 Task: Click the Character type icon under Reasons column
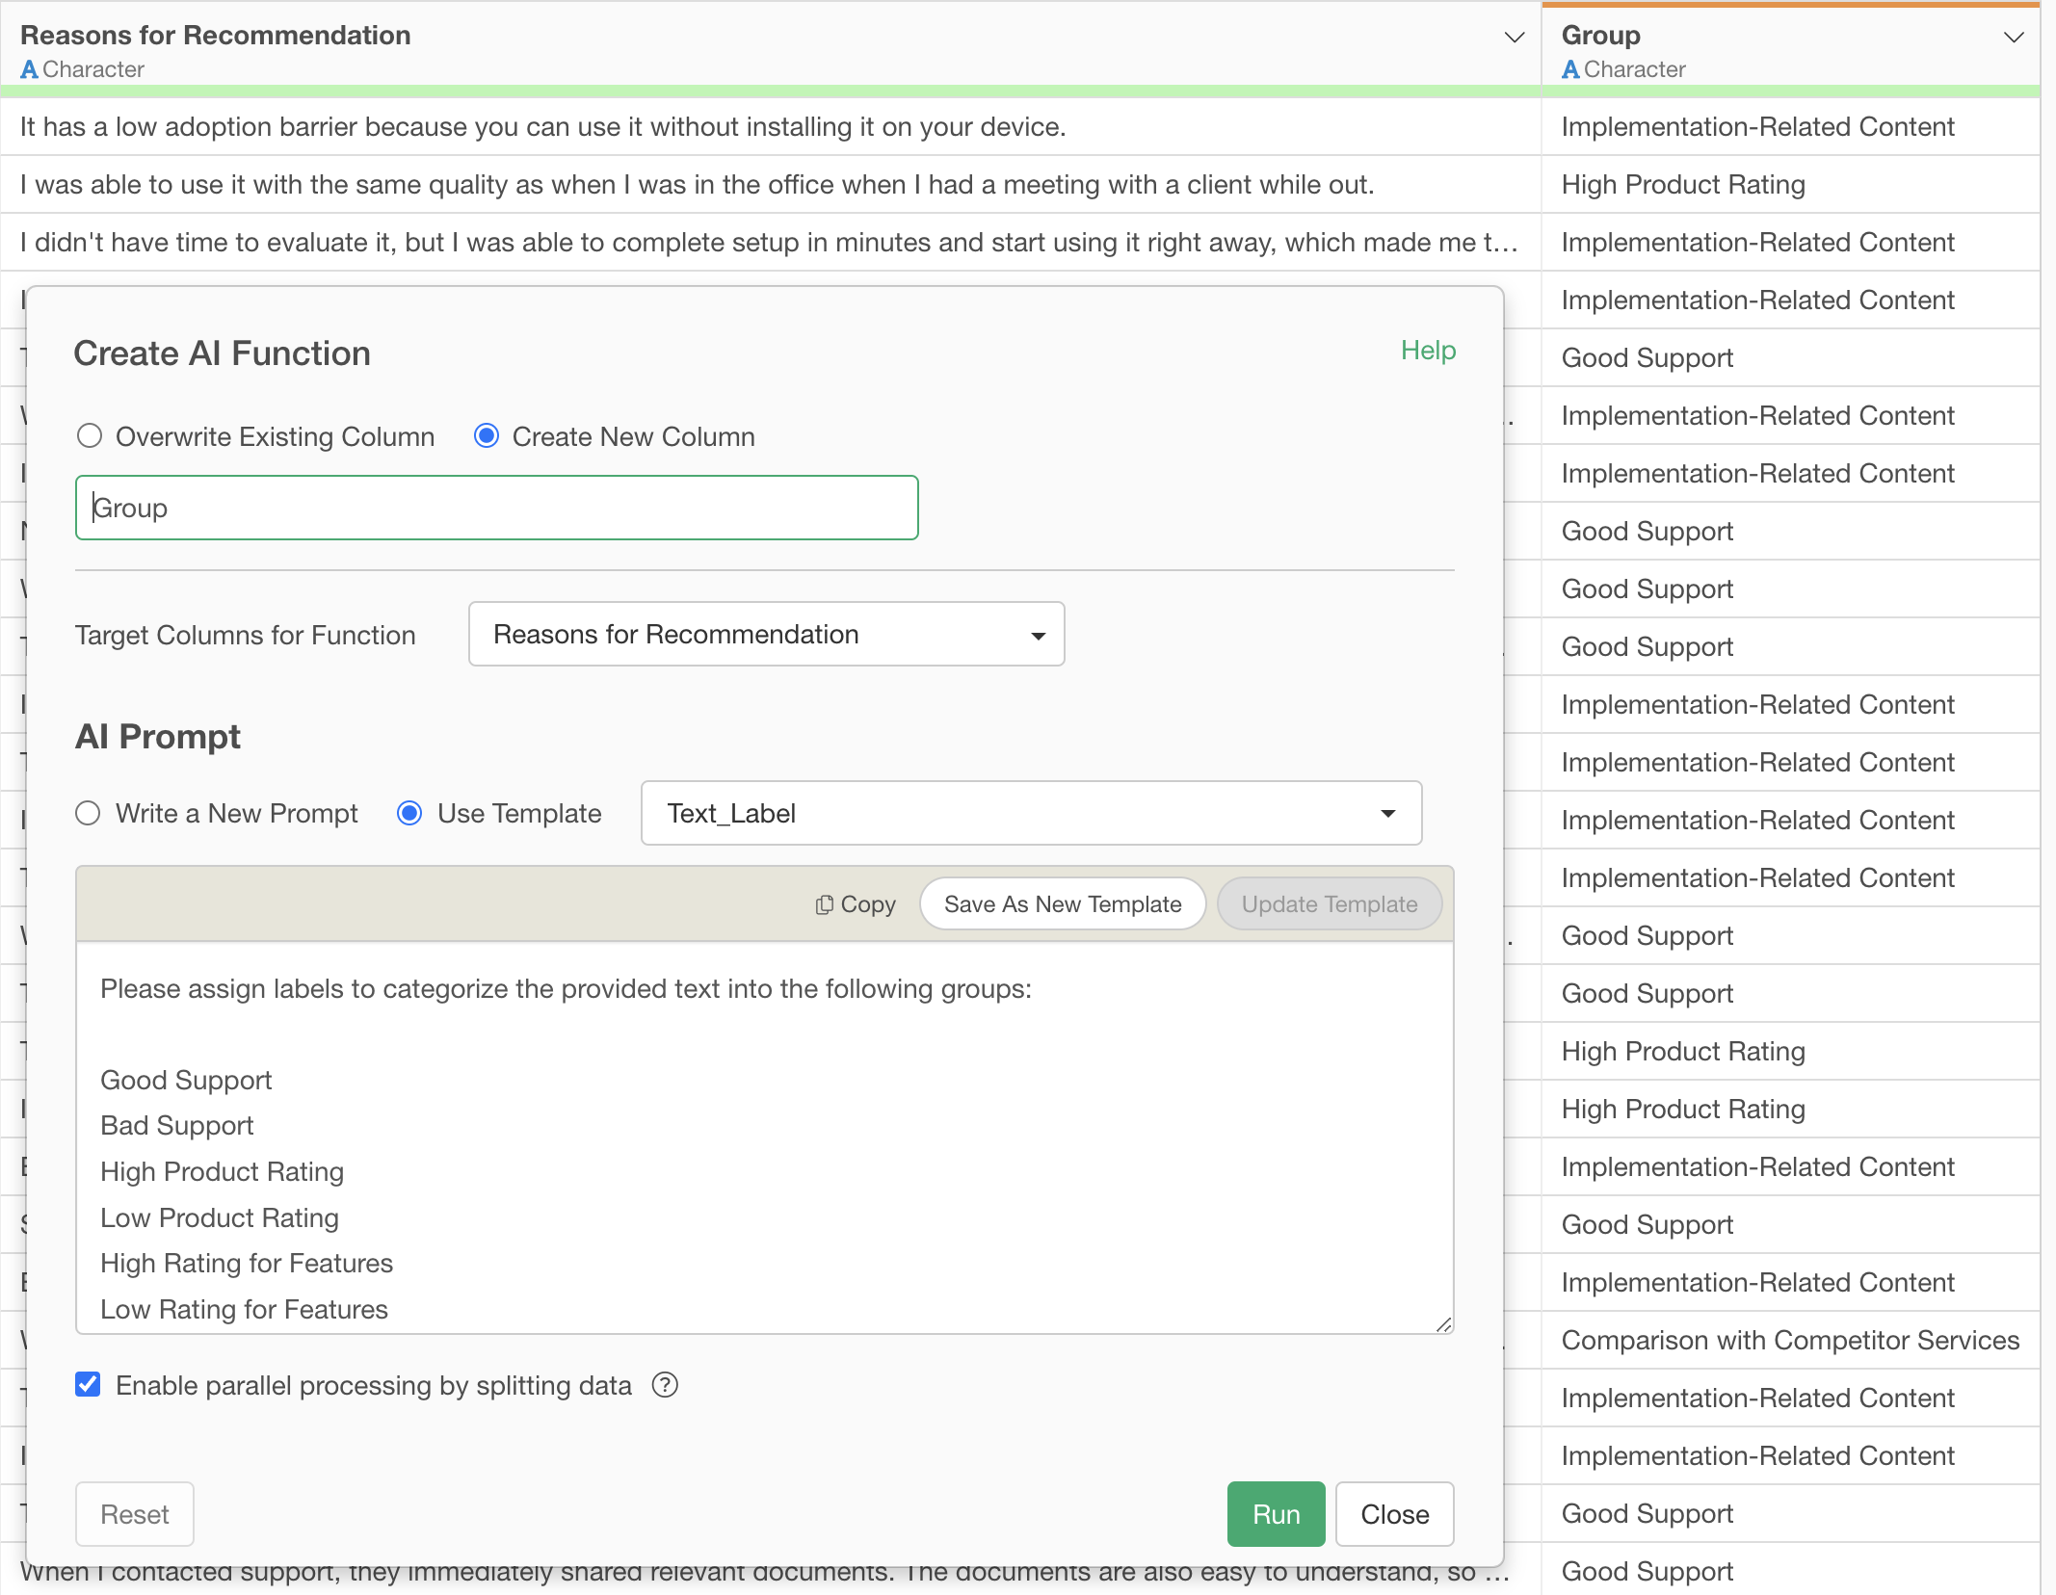(x=29, y=69)
